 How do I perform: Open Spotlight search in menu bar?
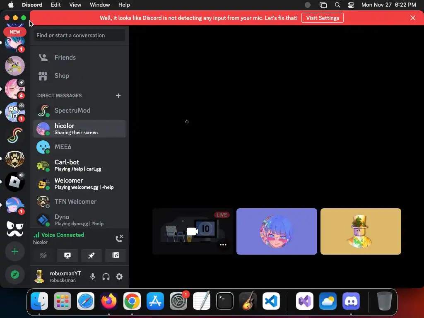click(x=337, y=5)
